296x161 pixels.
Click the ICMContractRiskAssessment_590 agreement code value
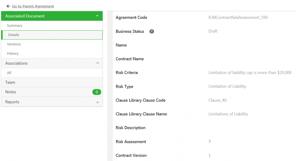pyautogui.click(x=238, y=17)
